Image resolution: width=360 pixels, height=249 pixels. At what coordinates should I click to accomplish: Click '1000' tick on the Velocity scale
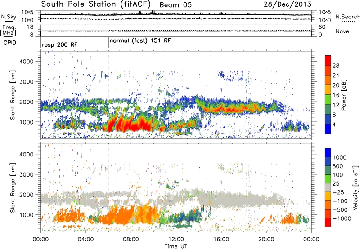tap(339, 157)
